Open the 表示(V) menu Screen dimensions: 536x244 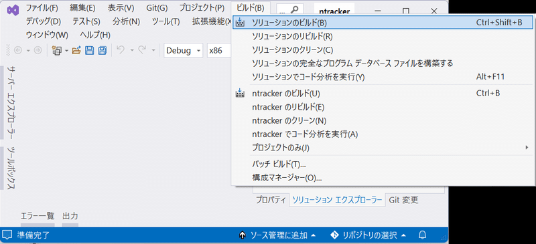(121, 7)
